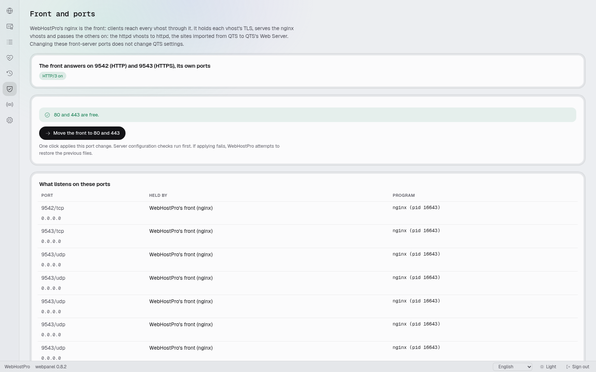Open the history clock icon in sidebar
This screenshot has height=372, width=596.
10,73
